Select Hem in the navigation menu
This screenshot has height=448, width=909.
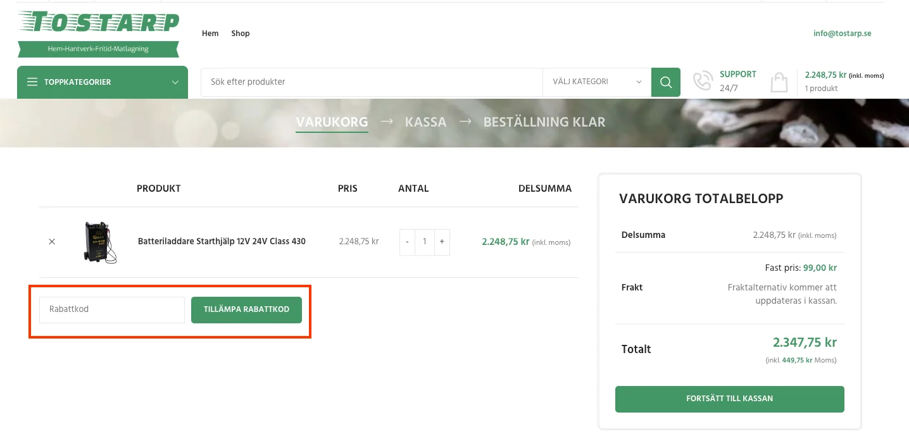(210, 34)
